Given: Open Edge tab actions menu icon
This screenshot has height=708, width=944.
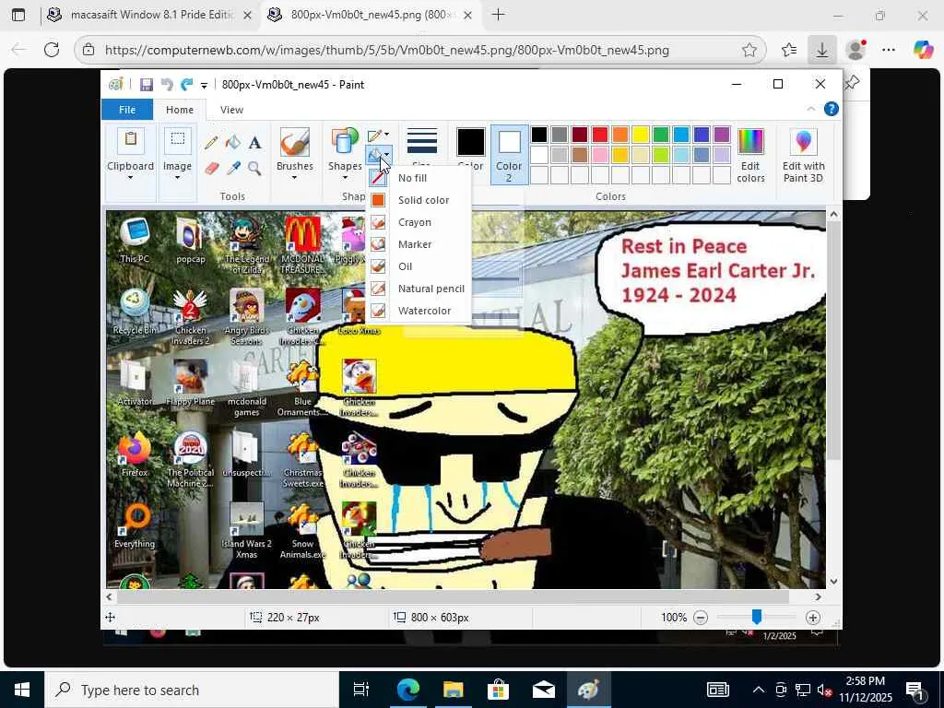Looking at the screenshot, I should pos(18,15).
